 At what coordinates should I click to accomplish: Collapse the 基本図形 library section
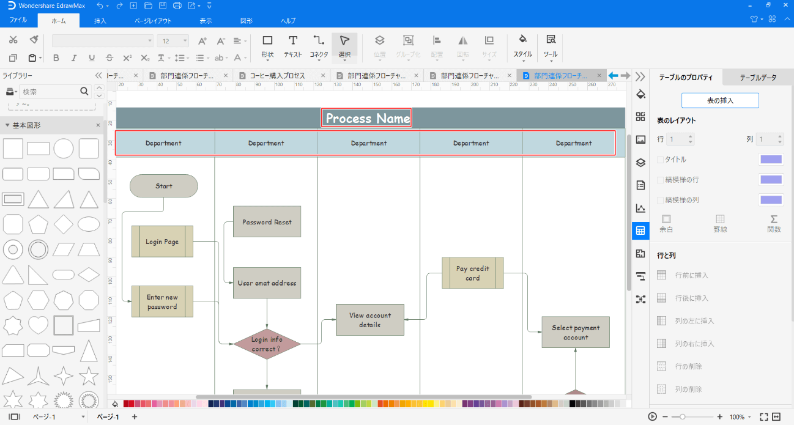tap(7, 125)
